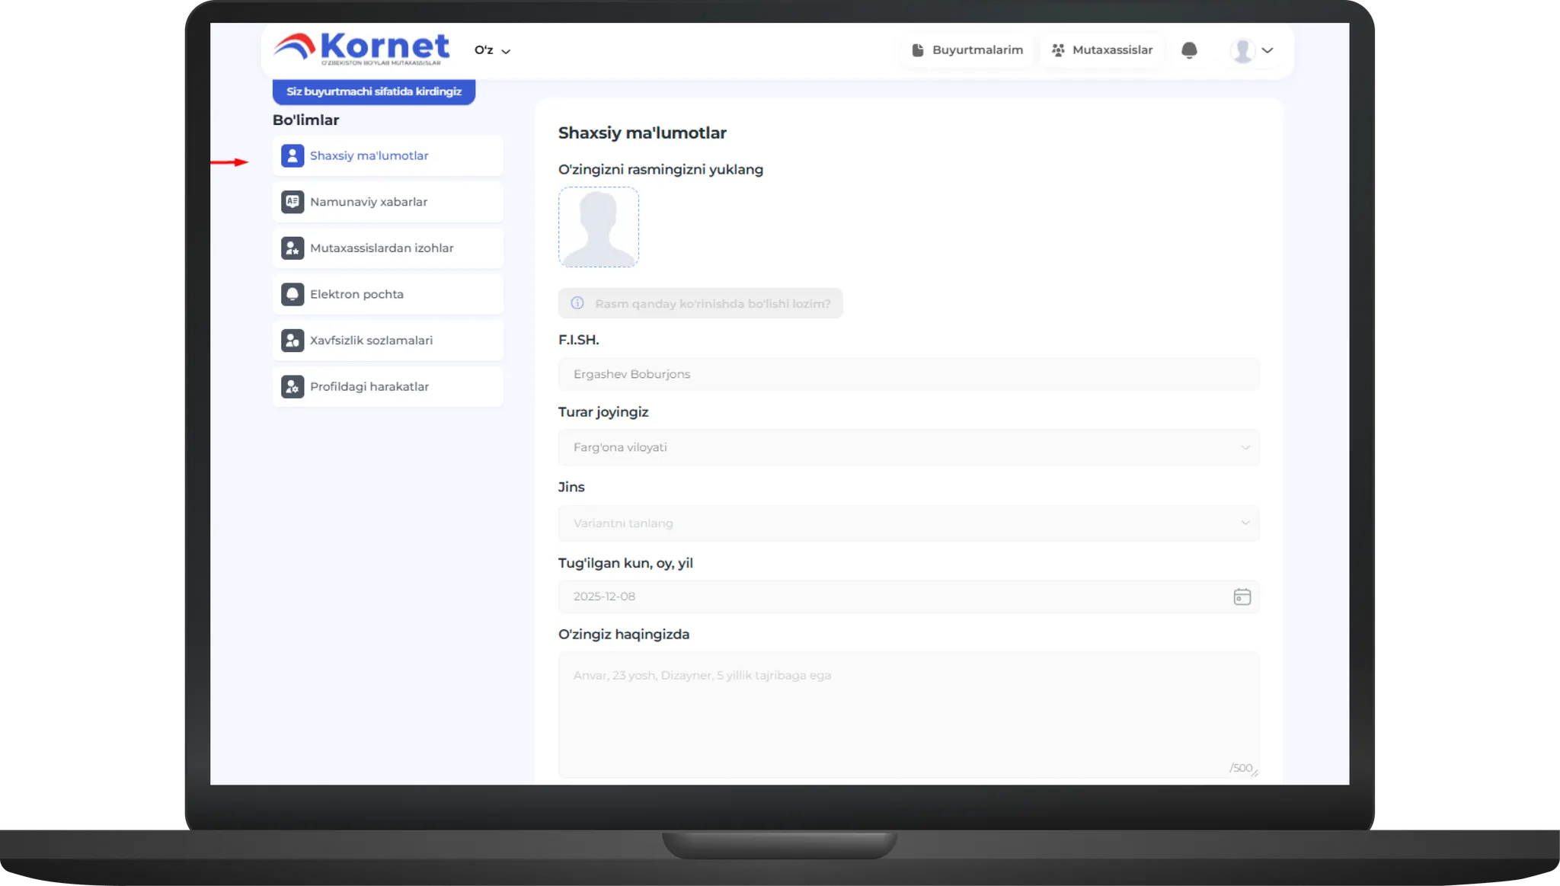
Task: Open the Turar joyingiz region dropdown
Action: 908,447
